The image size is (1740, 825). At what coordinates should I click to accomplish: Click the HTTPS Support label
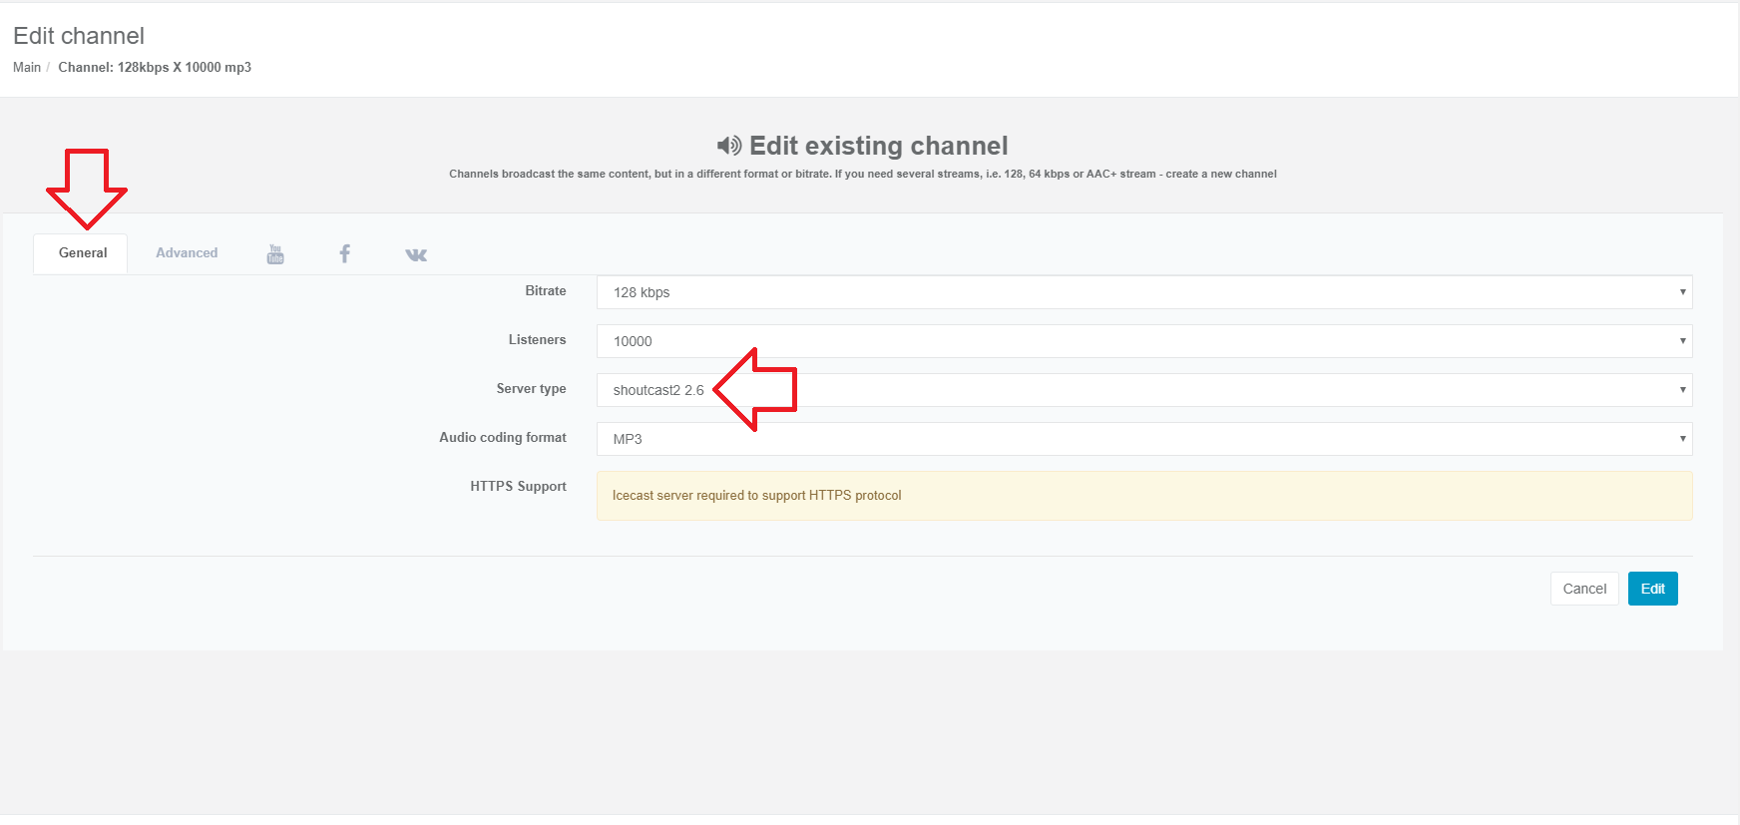518,487
